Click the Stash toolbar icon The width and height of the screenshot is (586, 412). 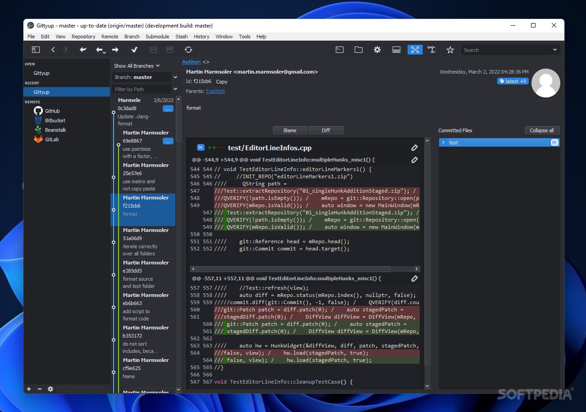[153, 50]
